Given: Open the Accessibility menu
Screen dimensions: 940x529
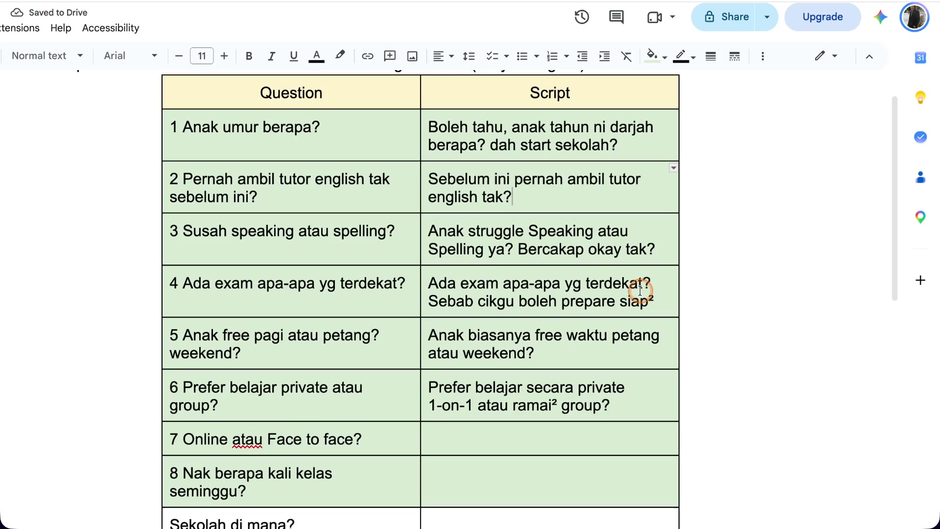Looking at the screenshot, I should pos(111,28).
